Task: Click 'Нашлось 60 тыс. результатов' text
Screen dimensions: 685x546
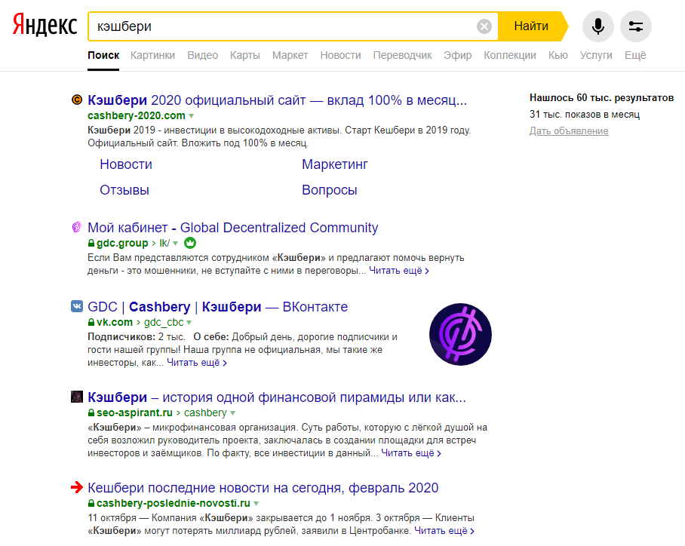Action: [601, 98]
